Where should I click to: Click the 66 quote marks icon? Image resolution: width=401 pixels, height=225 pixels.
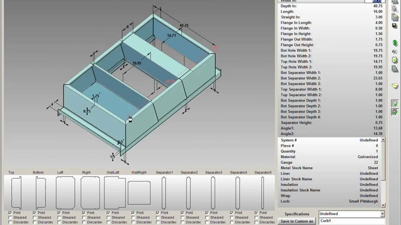[395, 52]
